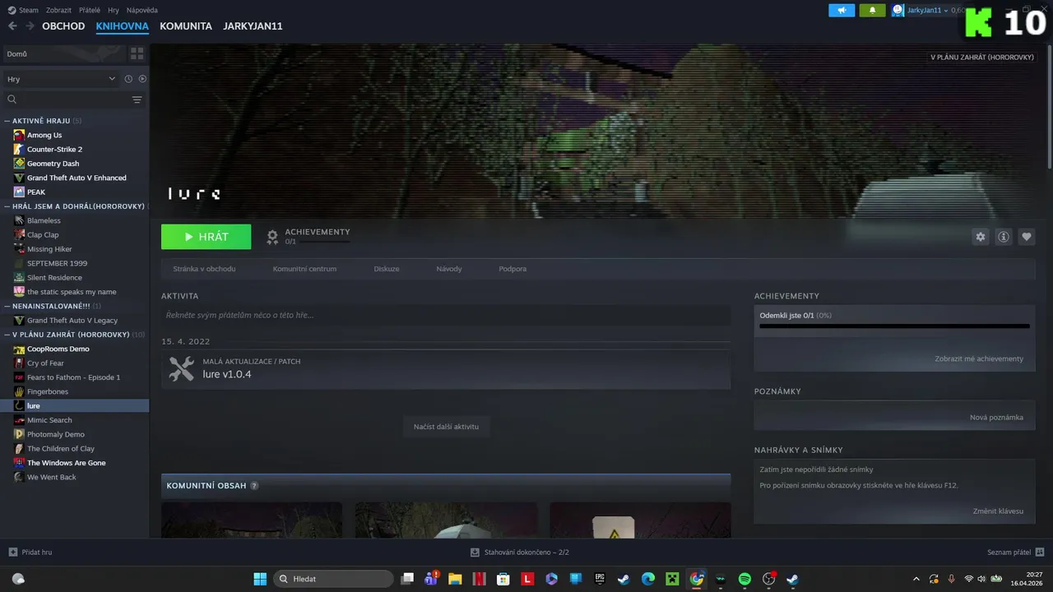Open Stránka v obchodu link
The image size is (1053, 592).
(204, 269)
